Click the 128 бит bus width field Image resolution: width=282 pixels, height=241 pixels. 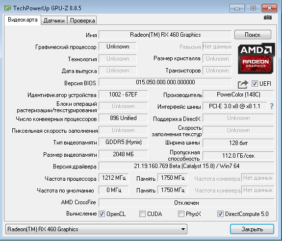coord(238,143)
